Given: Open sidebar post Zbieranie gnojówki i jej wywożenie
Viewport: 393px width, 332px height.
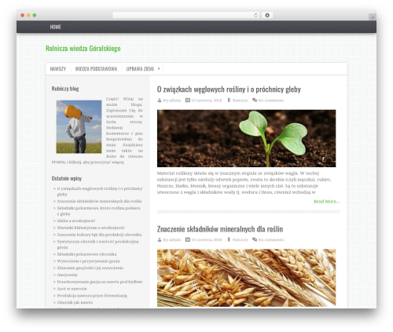Looking at the screenshot, I should 90,268.
